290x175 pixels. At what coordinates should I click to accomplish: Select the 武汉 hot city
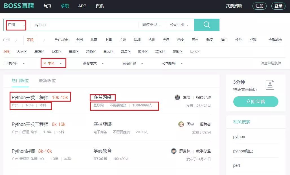(x=210, y=40)
